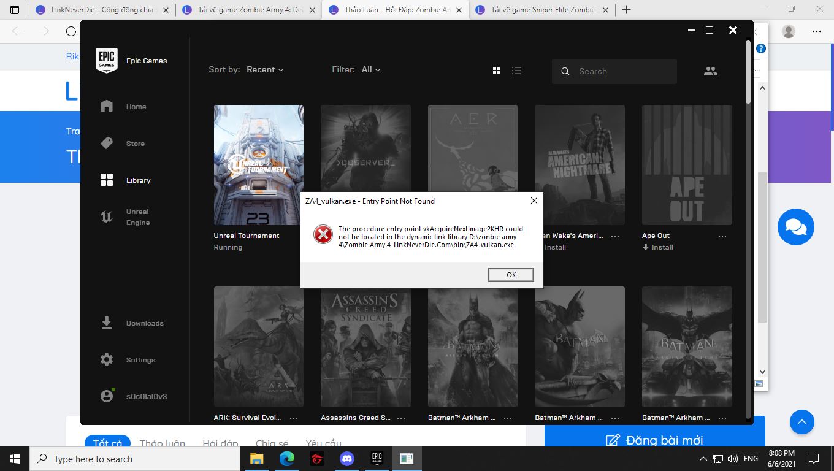Open the friends list icon

pos(710,71)
